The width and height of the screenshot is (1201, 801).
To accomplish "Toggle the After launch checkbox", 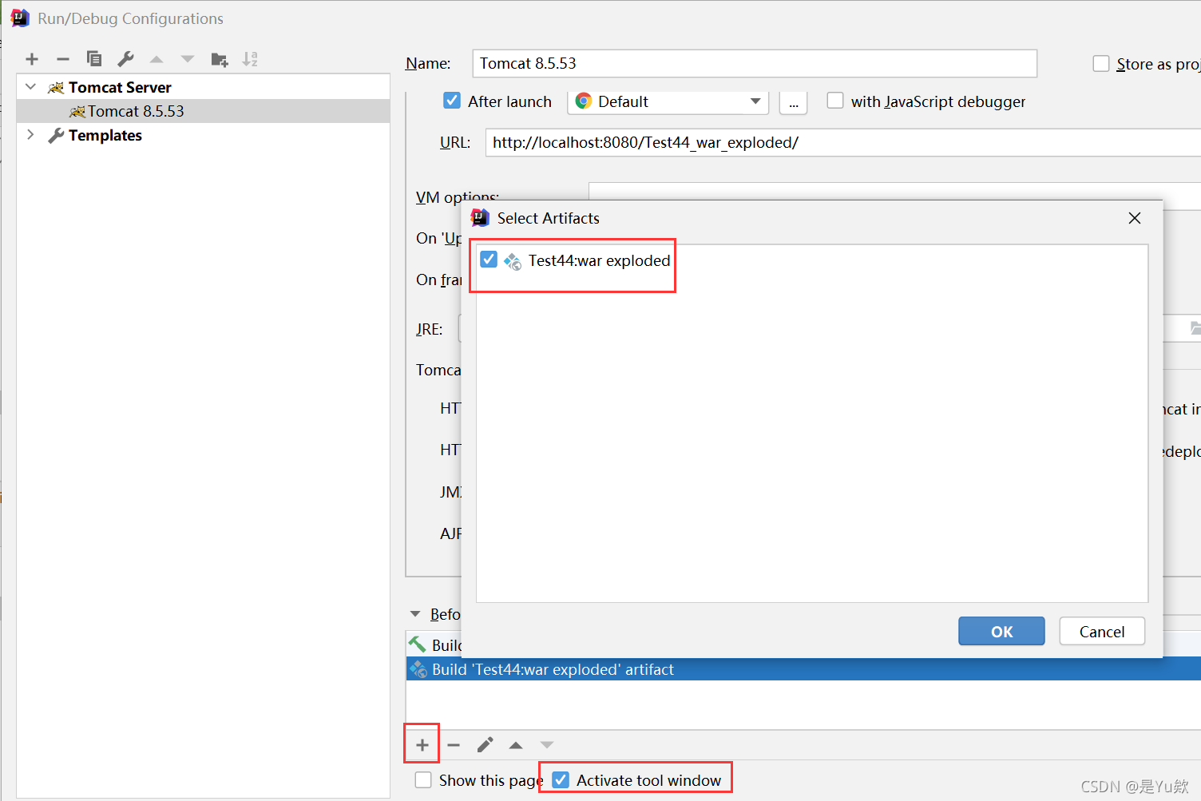I will [452, 101].
